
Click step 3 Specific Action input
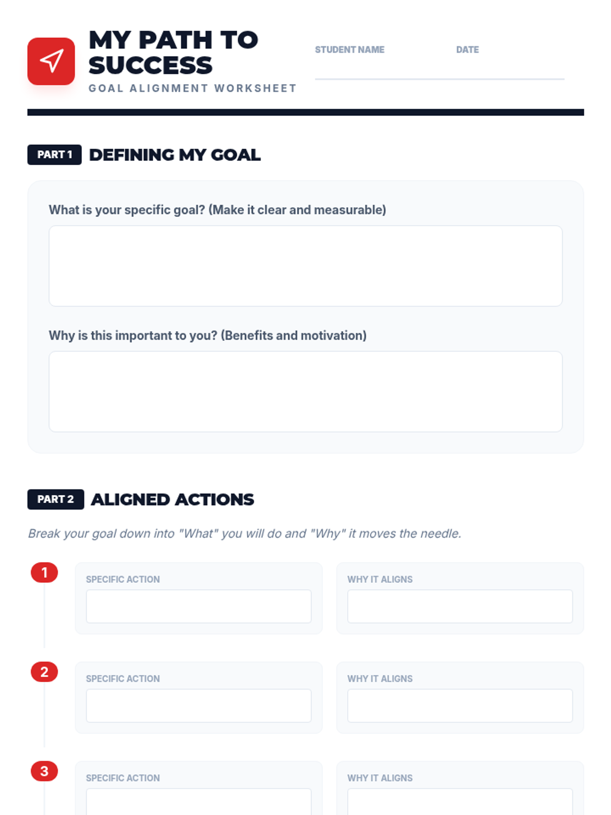[x=199, y=802]
